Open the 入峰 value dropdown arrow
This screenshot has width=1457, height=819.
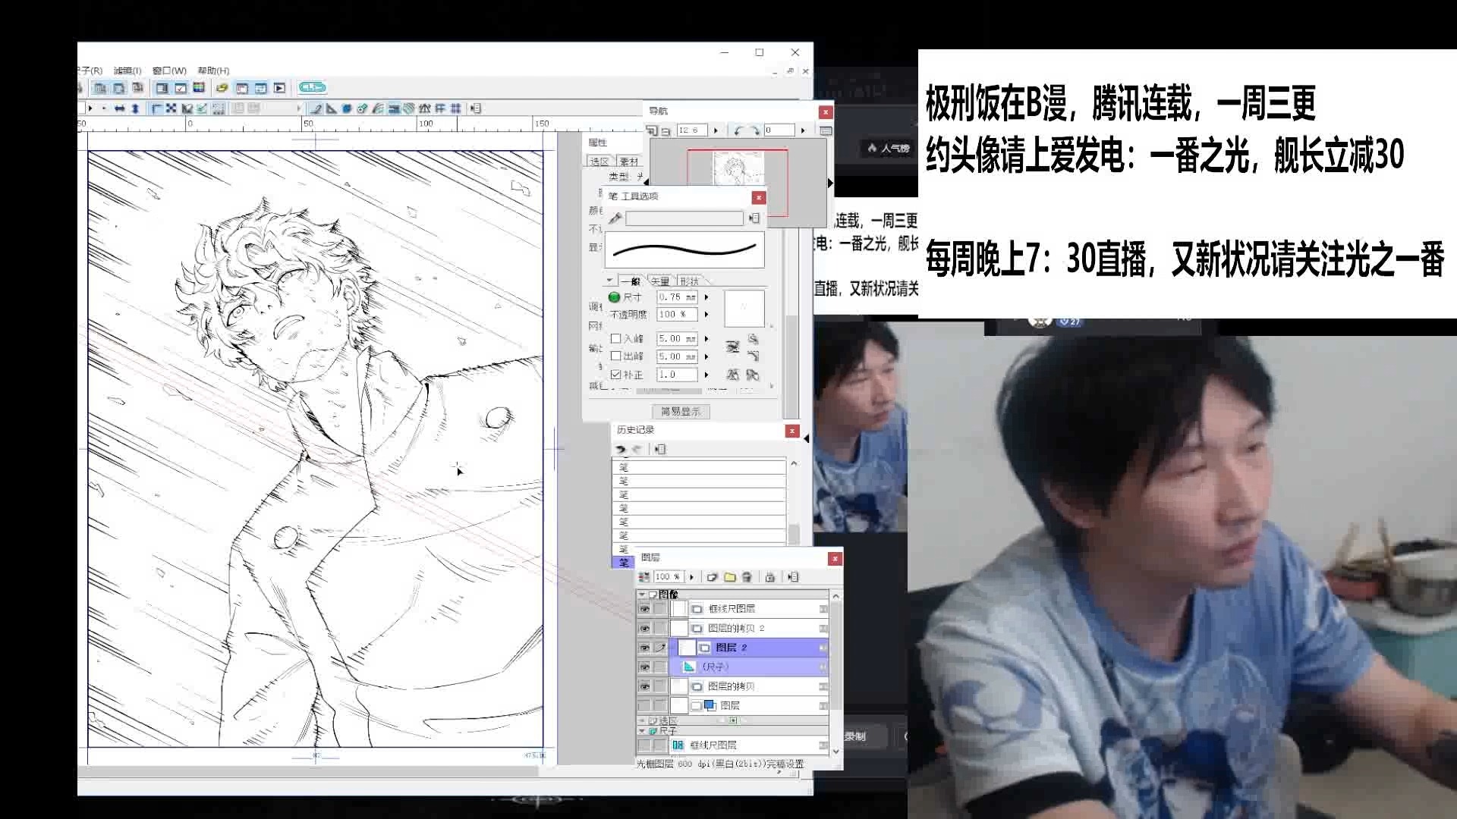(x=706, y=339)
